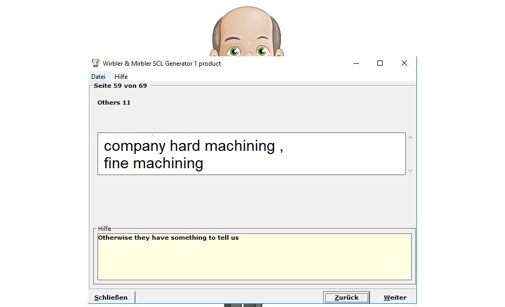Close the window with the X icon

404,63
